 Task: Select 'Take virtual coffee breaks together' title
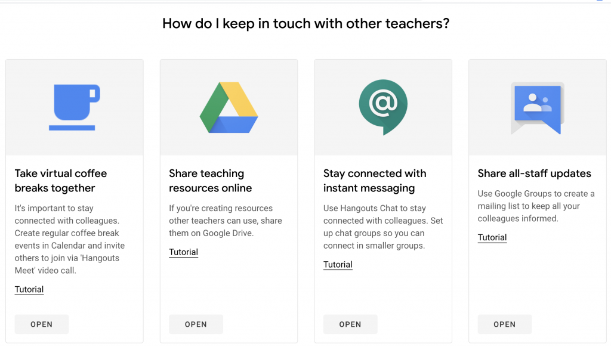pyautogui.click(x=61, y=181)
